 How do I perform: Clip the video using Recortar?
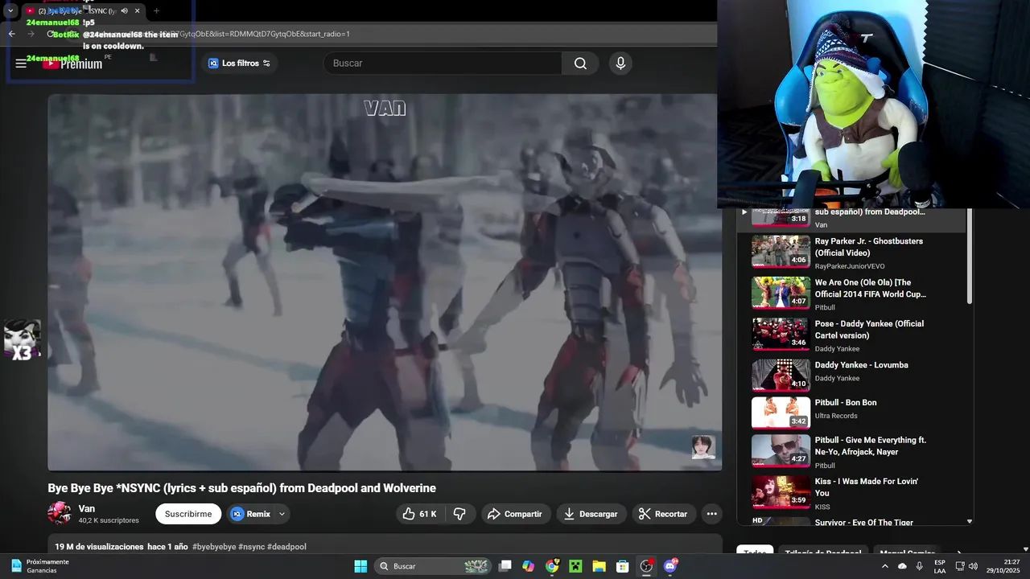[x=664, y=514]
